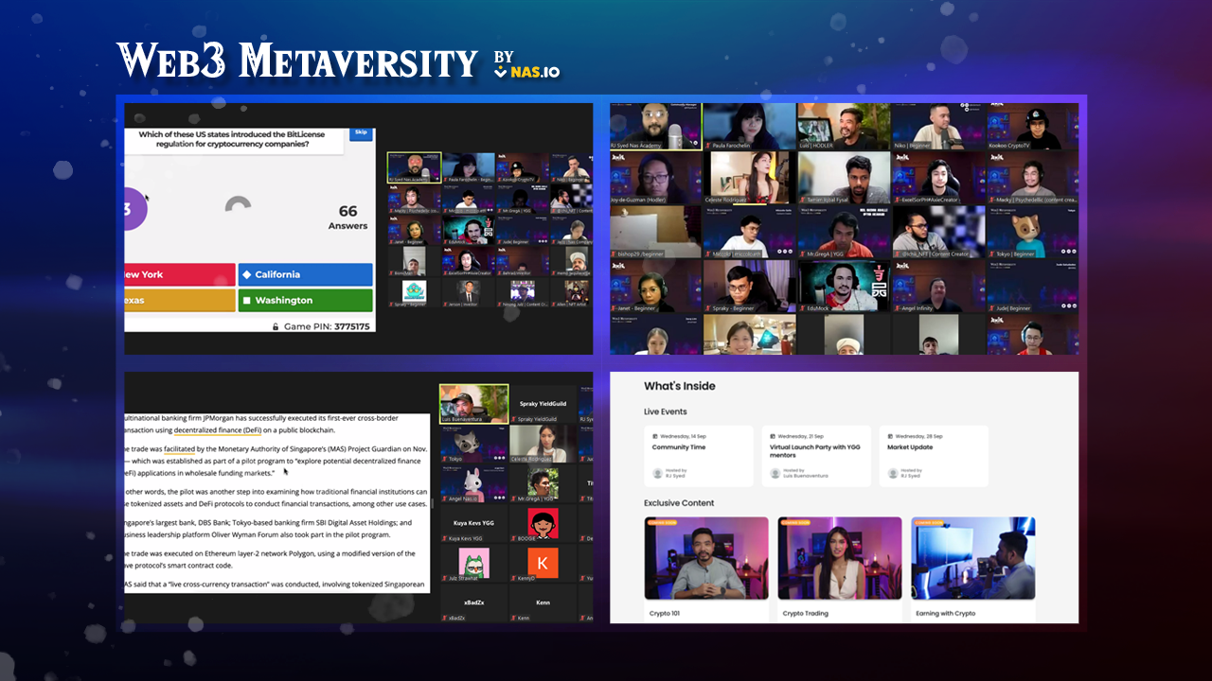Viewport: 1212px width, 681px height.
Task: Select the xBadZx participant tile
Action: 474,602
